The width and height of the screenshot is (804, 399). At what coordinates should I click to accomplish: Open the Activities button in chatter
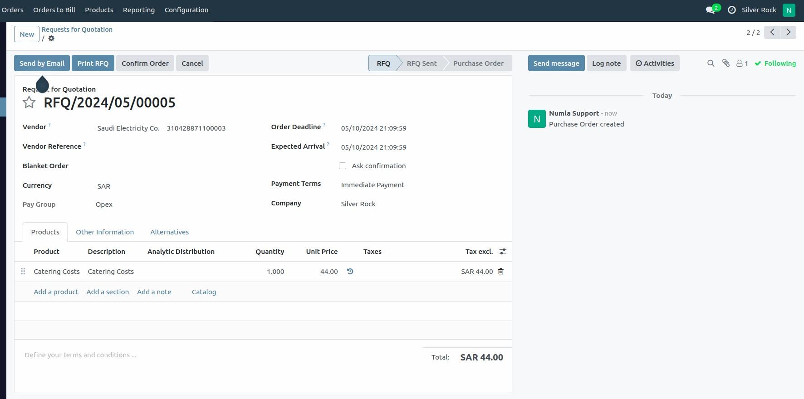tap(655, 63)
